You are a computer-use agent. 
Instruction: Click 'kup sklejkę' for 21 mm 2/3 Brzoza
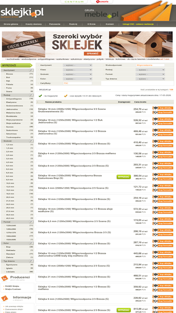[x=163, y=275]
